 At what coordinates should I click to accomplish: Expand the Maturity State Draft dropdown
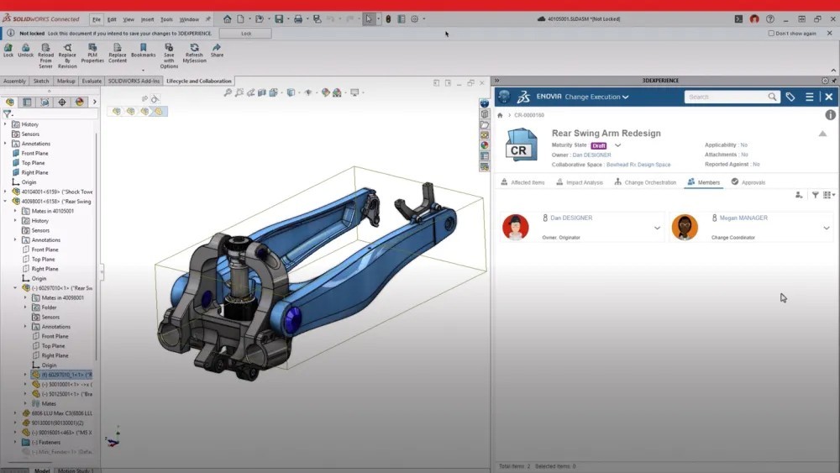click(x=617, y=145)
